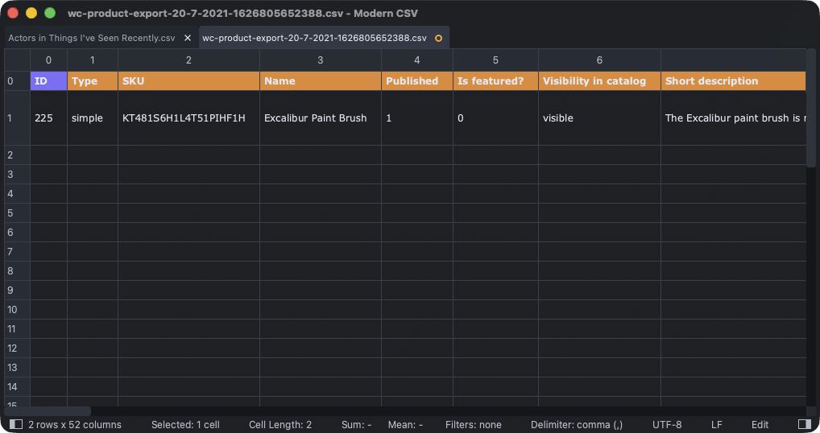The width and height of the screenshot is (820, 433).
Task: Select the cell containing simple
Action: tap(93, 118)
